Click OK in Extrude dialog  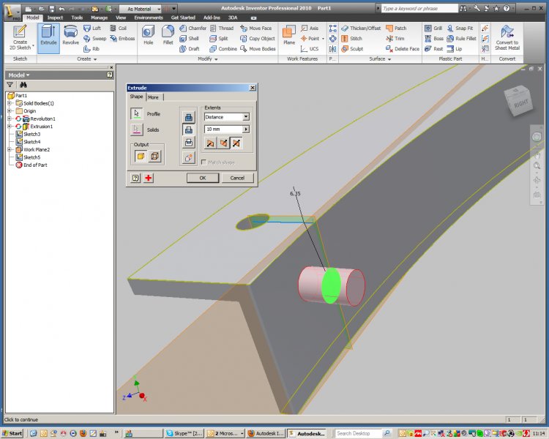point(203,178)
